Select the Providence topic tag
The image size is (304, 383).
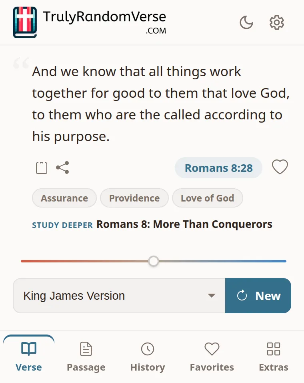pos(134,198)
